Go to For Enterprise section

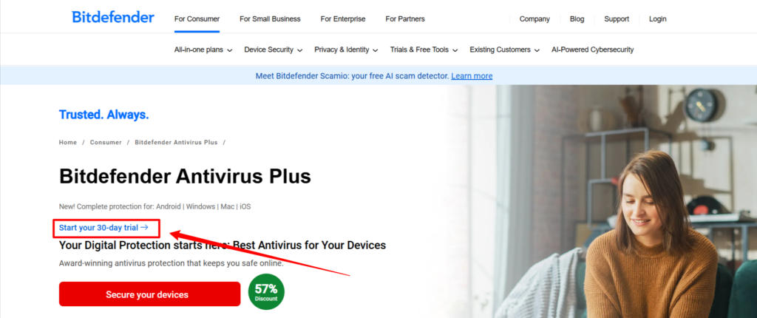343,18
